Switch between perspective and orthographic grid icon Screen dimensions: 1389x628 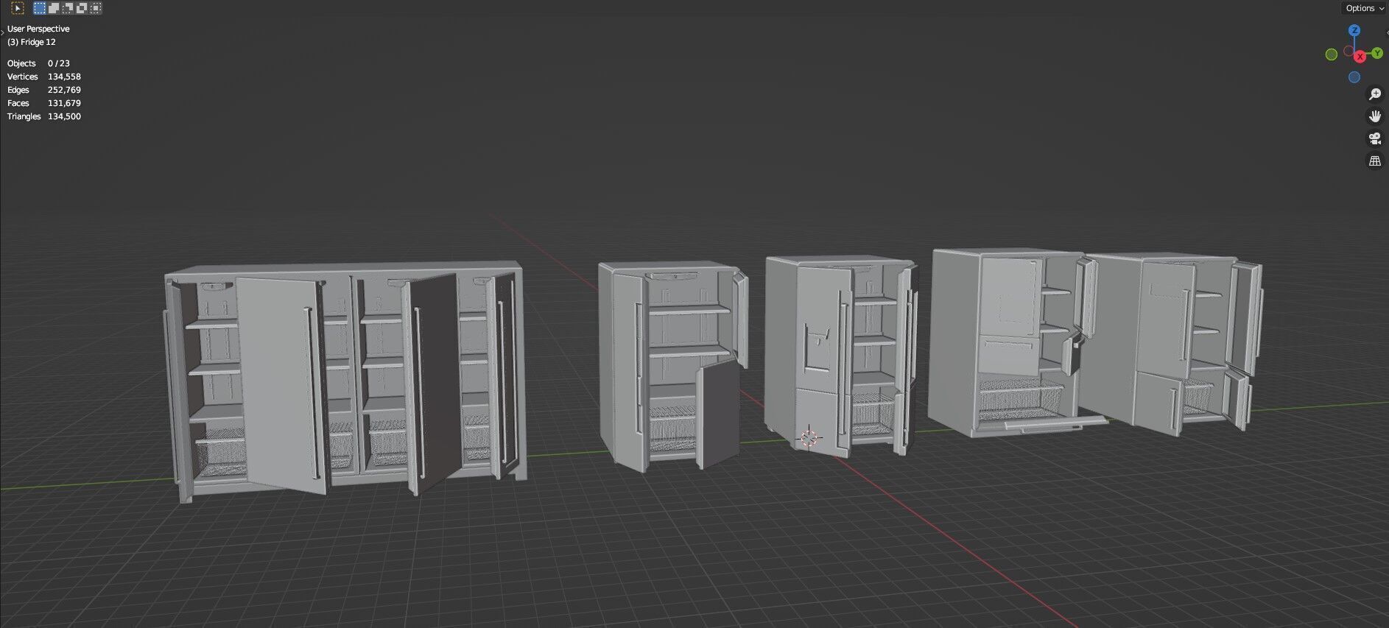click(x=1374, y=160)
